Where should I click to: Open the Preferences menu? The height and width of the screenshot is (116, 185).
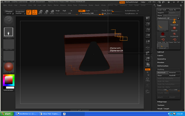coord(83,5)
